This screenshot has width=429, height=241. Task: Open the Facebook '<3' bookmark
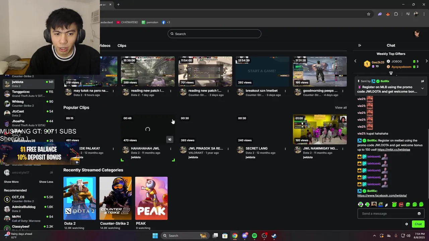pos(166,22)
